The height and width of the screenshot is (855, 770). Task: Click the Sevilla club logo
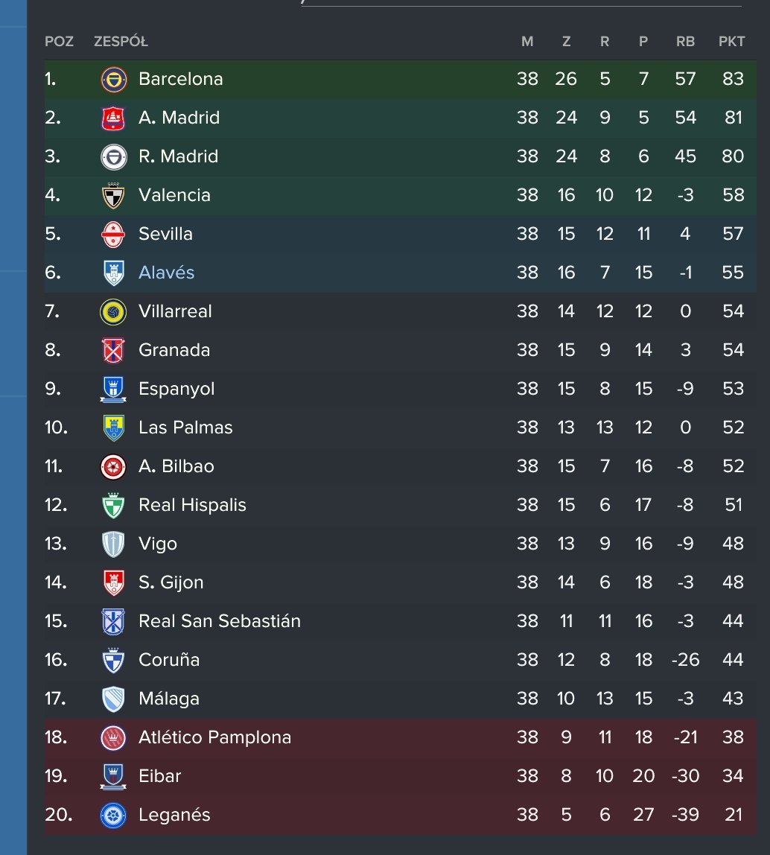(113, 235)
